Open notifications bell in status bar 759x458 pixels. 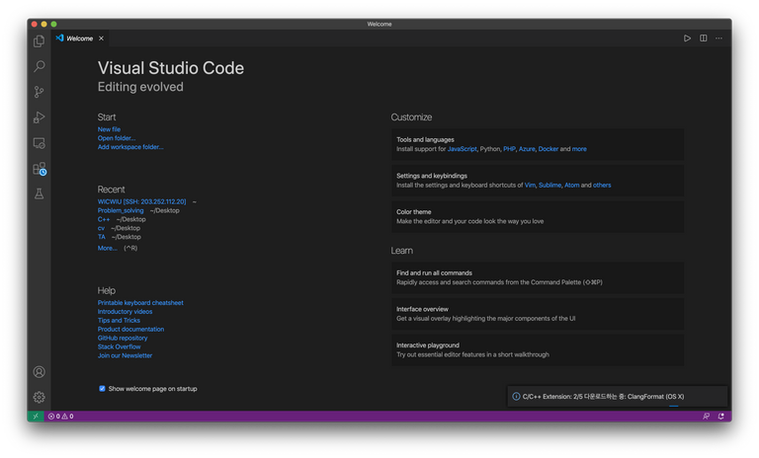721,416
